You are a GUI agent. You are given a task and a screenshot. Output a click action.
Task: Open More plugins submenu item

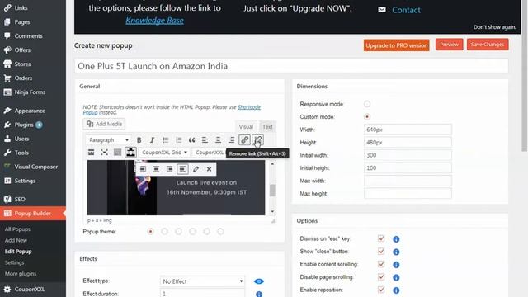click(x=21, y=273)
